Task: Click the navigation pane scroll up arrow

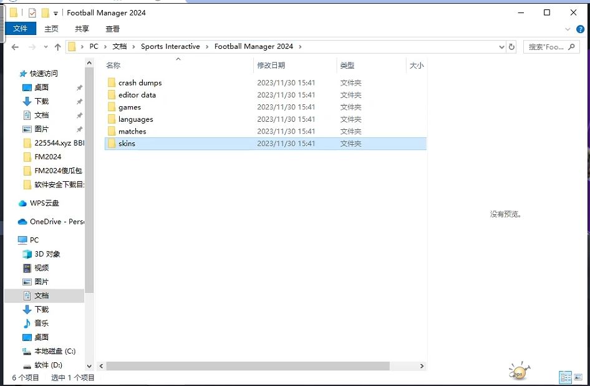Action: 89,63
